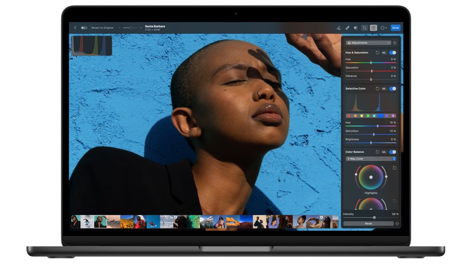Click the split comparison view icon
Screen dimensions: 472x265
84,28
